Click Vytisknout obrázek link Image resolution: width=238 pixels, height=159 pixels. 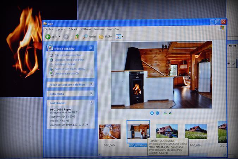pyautogui.click(x=65, y=64)
